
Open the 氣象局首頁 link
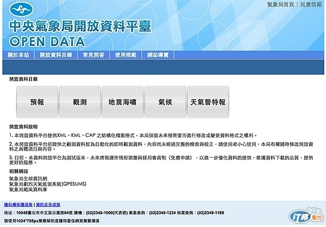tap(281, 4)
